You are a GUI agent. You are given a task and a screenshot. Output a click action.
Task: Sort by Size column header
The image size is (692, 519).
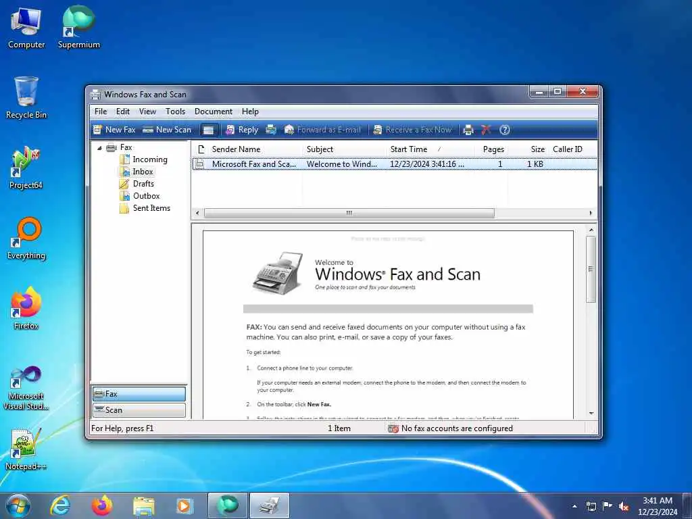pyautogui.click(x=527, y=149)
